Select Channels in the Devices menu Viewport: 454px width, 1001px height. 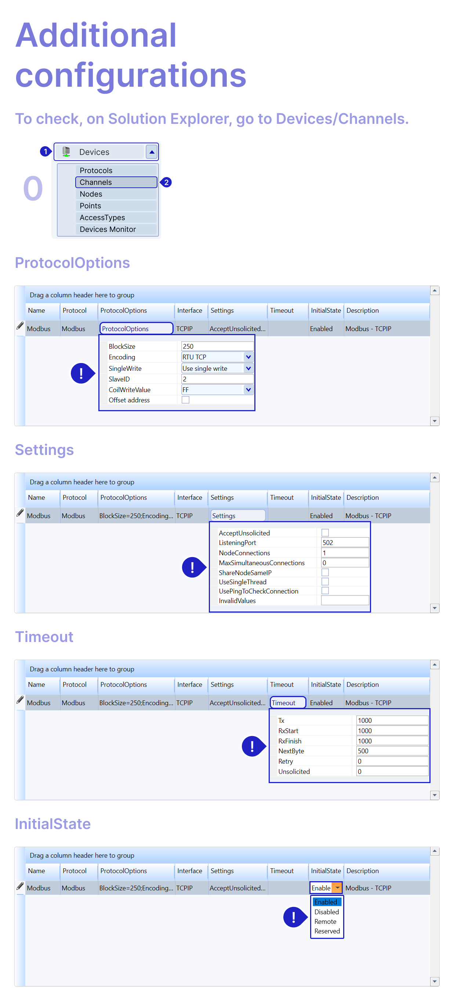click(116, 182)
